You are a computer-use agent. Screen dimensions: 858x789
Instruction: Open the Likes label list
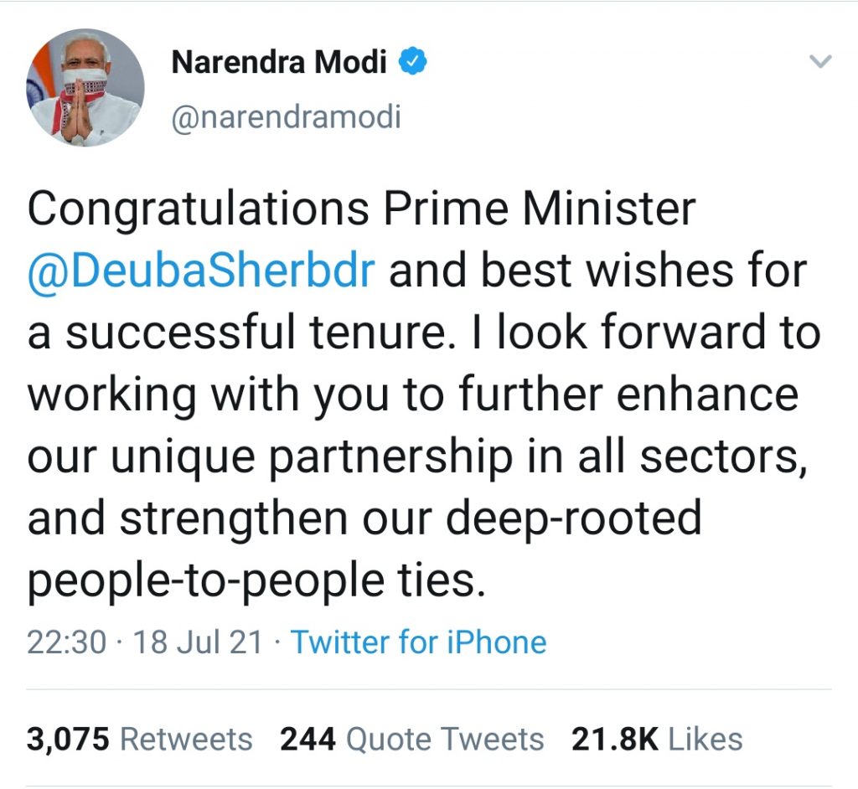[706, 740]
